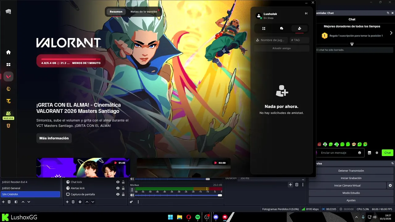This screenshot has height=222, width=395.
Task: Remove selected source with trash icon
Action: click(x=73, y=202)
